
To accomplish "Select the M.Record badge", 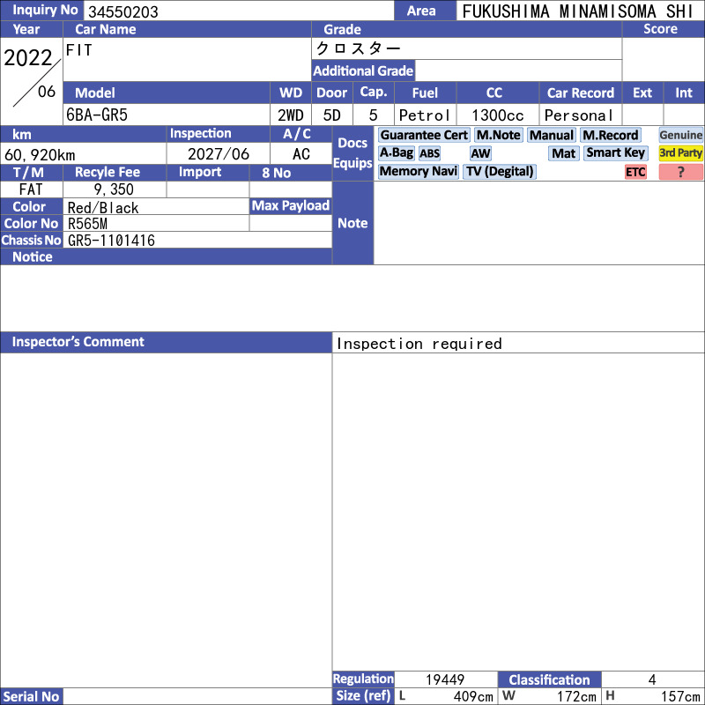I will pyautogui.click(x=611, y=135).
